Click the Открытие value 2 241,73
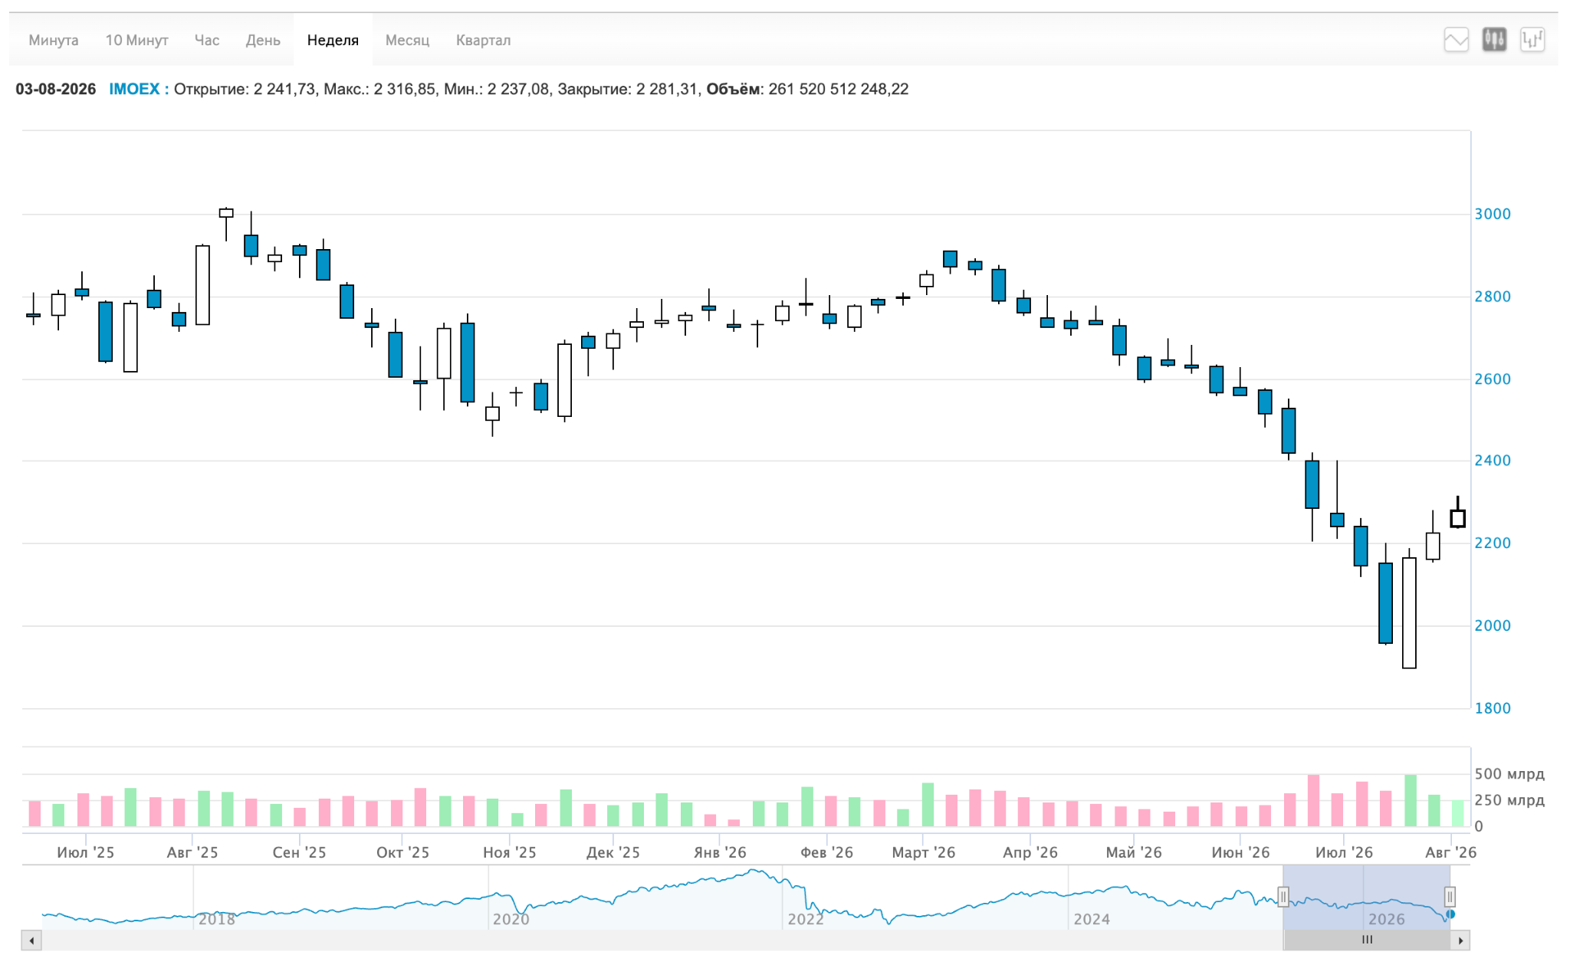The width and height of the screenshot is (1570, 968). coord(284,89)
